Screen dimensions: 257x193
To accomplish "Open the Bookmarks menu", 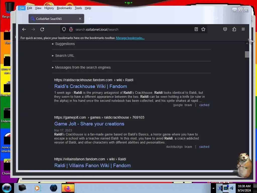I will click(x=64, y=8).
